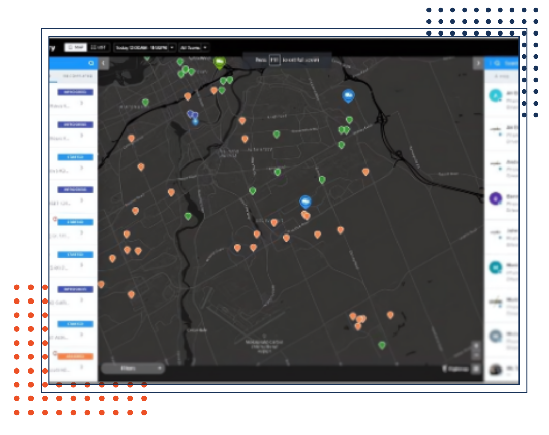Click the large green vehicle marker

[x=219, y=62]
